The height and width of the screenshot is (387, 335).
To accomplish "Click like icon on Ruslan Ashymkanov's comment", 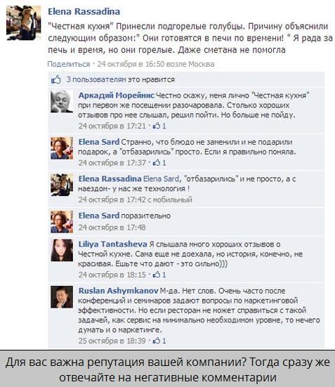I will 157,341.
